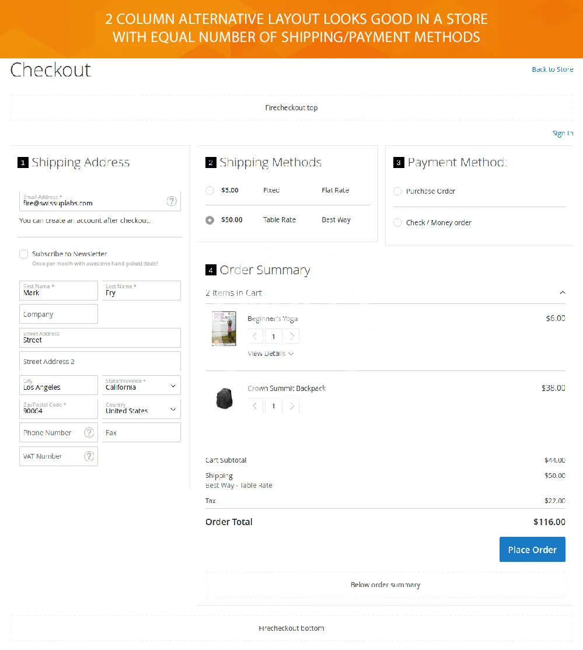
Task: Click the VAT Number help icon
Action: 89,456
